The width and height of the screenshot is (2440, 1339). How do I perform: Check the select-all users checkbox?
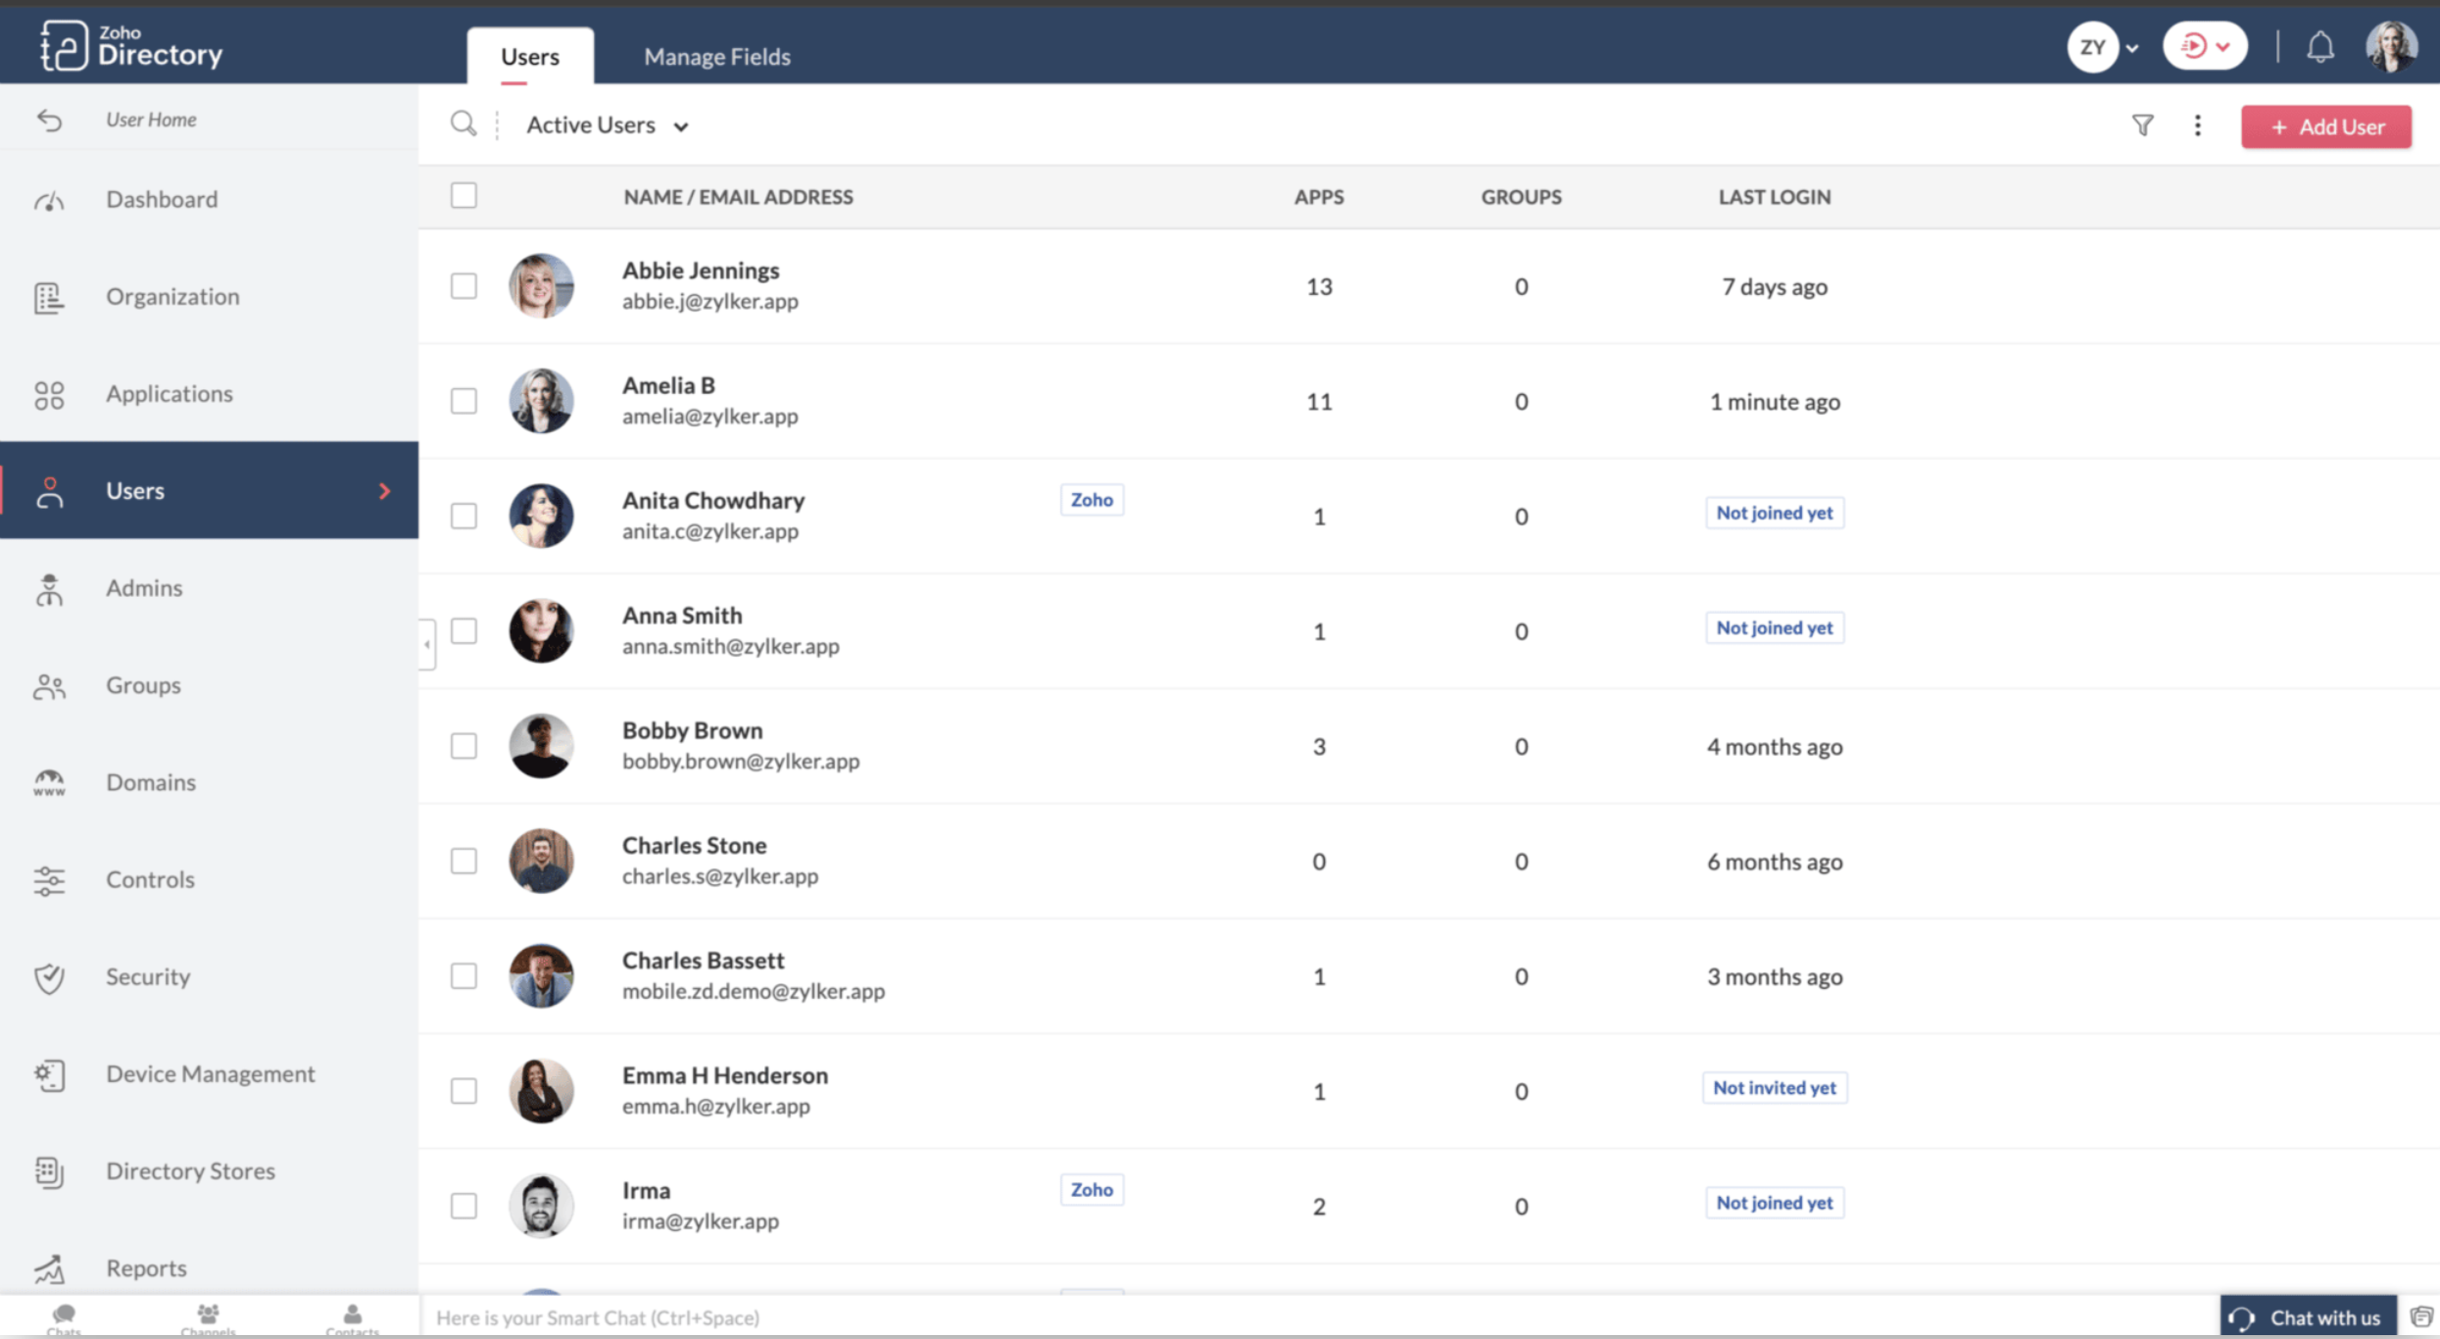pyautogui.click(x=464, y=195)
